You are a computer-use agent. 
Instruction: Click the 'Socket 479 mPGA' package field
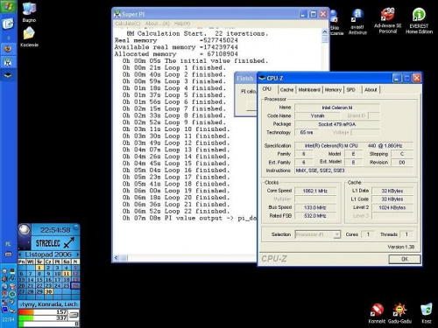click(337, 124)
